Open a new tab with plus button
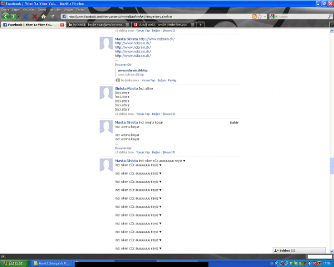Viewport: 334px width, 267px height. tap(201, 25)
